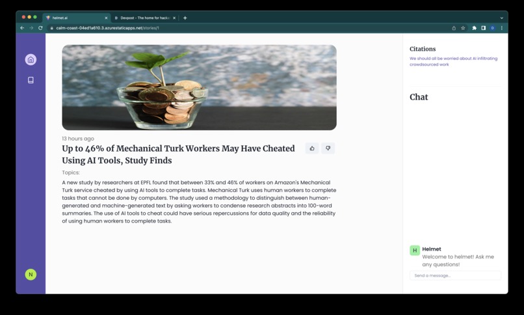Switch to the Devpost tab
The height and width of the screenshot is (315, 524).
click(x=145, y=18)
